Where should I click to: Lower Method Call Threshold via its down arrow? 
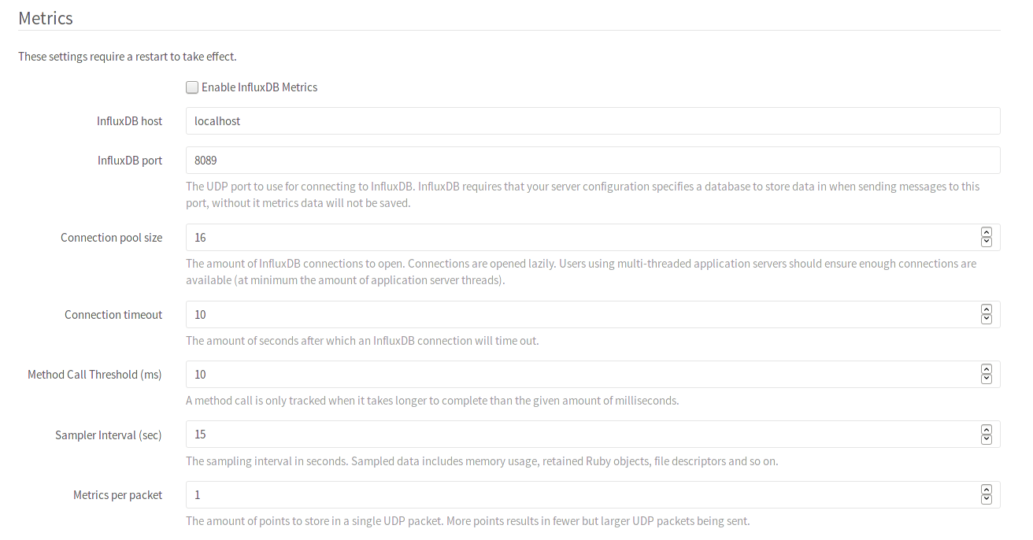tap(986, 379)
